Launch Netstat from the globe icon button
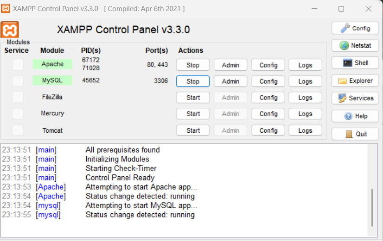Viewport: 383px width, 241px height. (x=355, y=45)
